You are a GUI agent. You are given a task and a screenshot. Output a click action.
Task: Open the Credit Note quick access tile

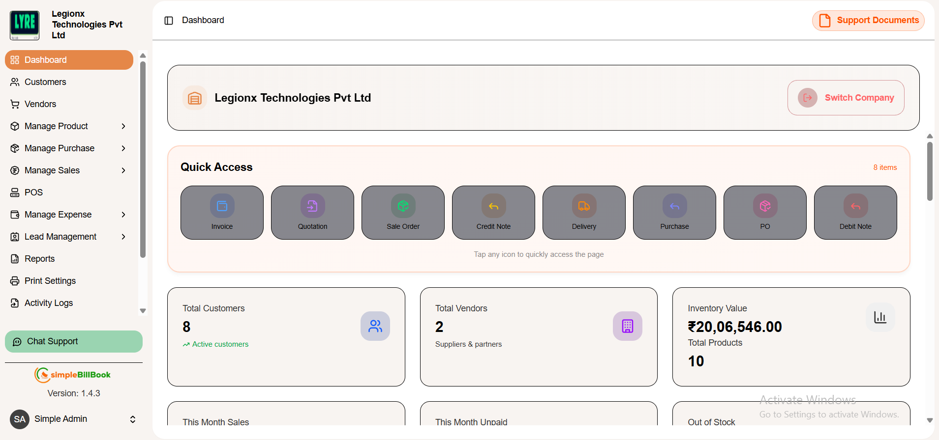493,213
